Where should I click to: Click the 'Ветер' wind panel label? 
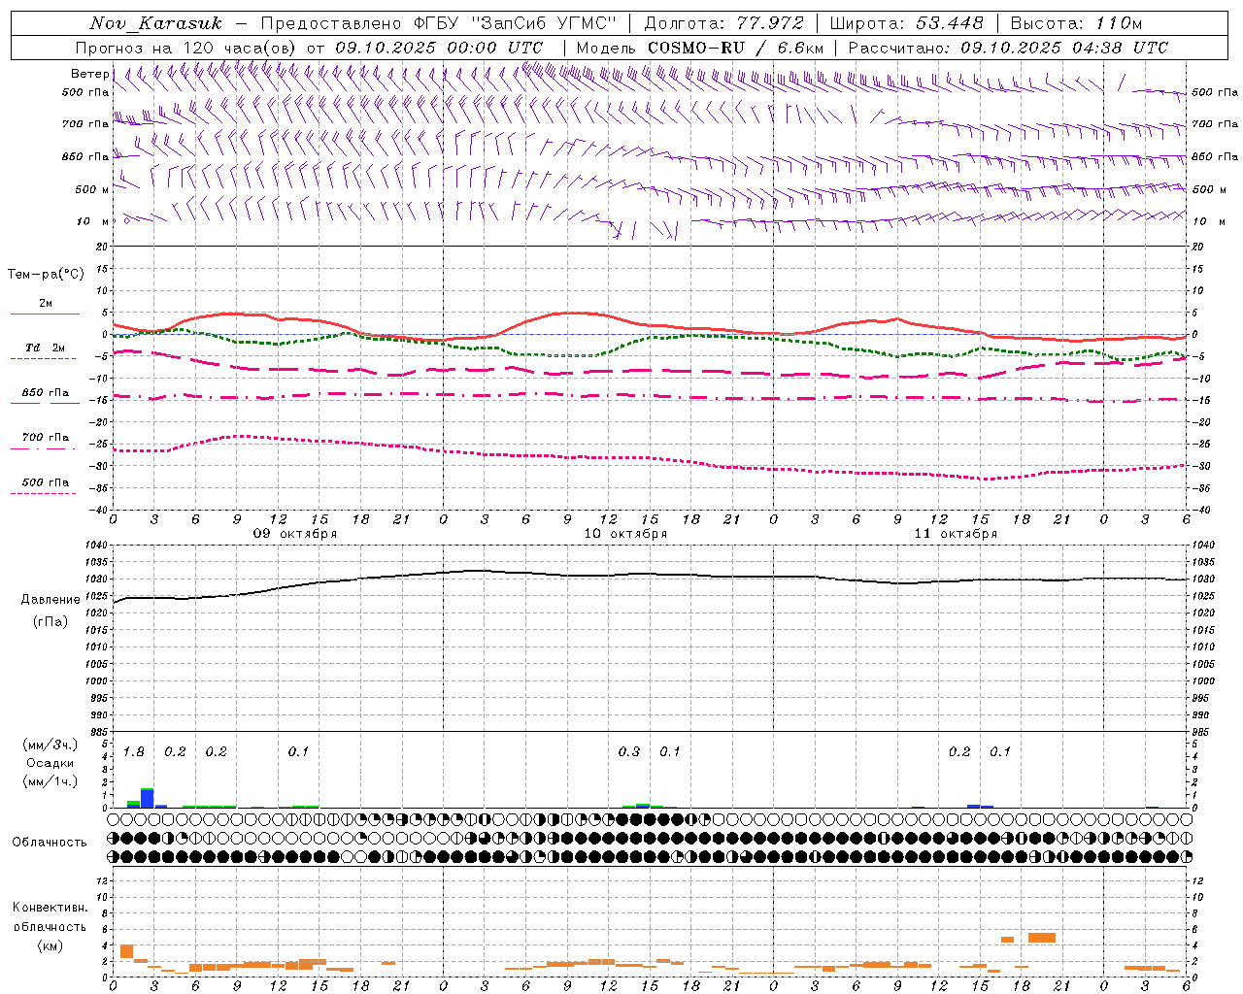(89, 74)
